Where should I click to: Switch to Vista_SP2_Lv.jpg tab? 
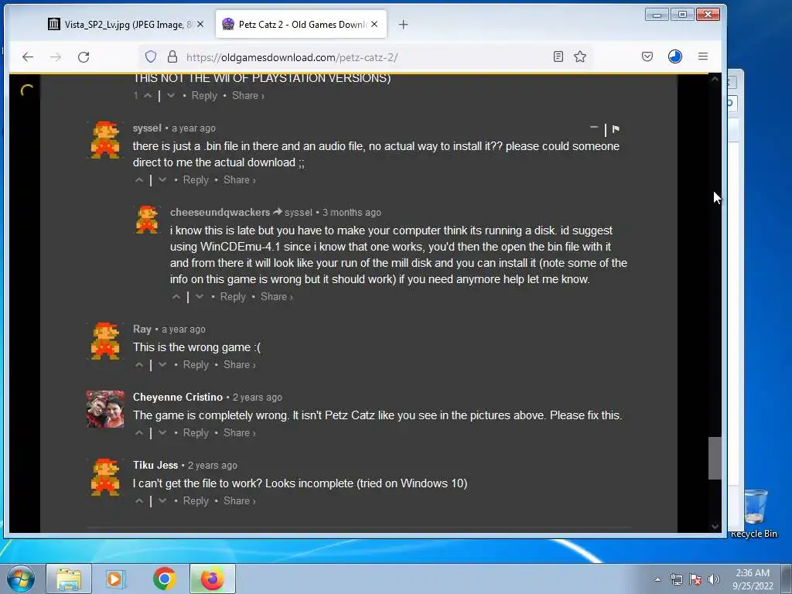click(126, 24)
